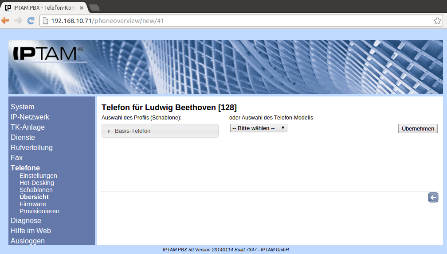Viewport: 447px width, 254px height.
Task: Open the System menu item
Action: [x=22, y=107]
